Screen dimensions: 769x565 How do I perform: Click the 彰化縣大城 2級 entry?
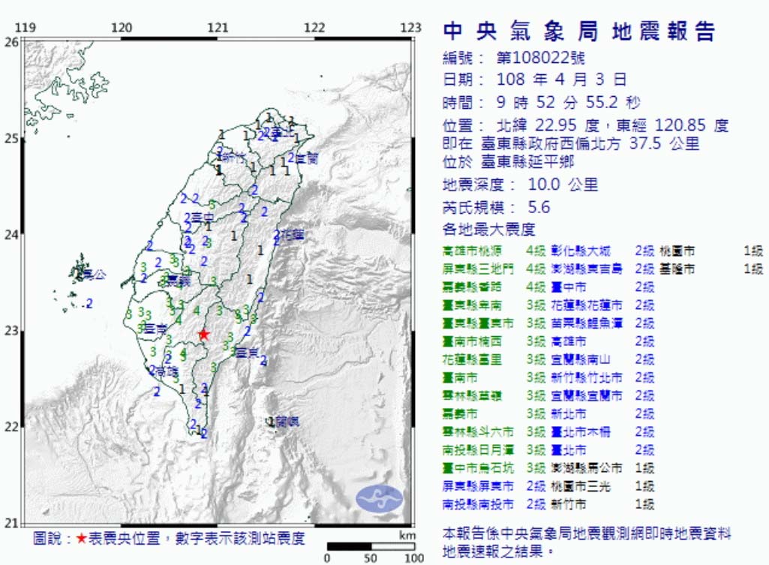pyautogui.click(x=602, y=251)
